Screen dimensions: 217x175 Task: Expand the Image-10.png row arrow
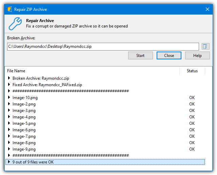coord(9,98)
